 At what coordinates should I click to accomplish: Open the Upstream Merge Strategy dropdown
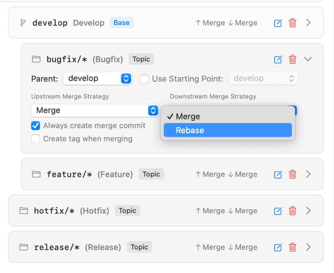pos(95,111)
